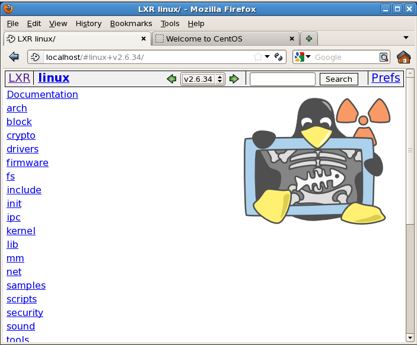Click the reload page icon
The height and width of the screenshot is (345, 417).
click(278, 57)
